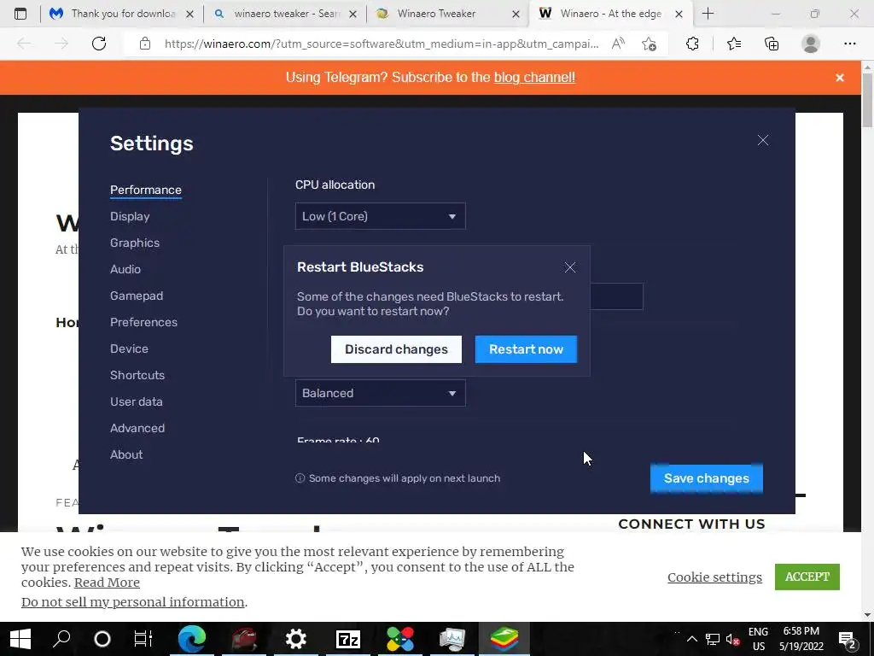The width and height of the screenshot is (874, 656).
Task: Close the Thank you for download tab
Action: (x=189, y=15)
